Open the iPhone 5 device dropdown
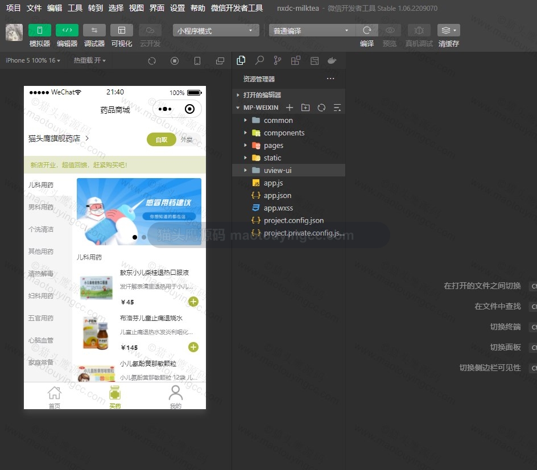This screenshot has width=537, height=470. tap(33, 60)
